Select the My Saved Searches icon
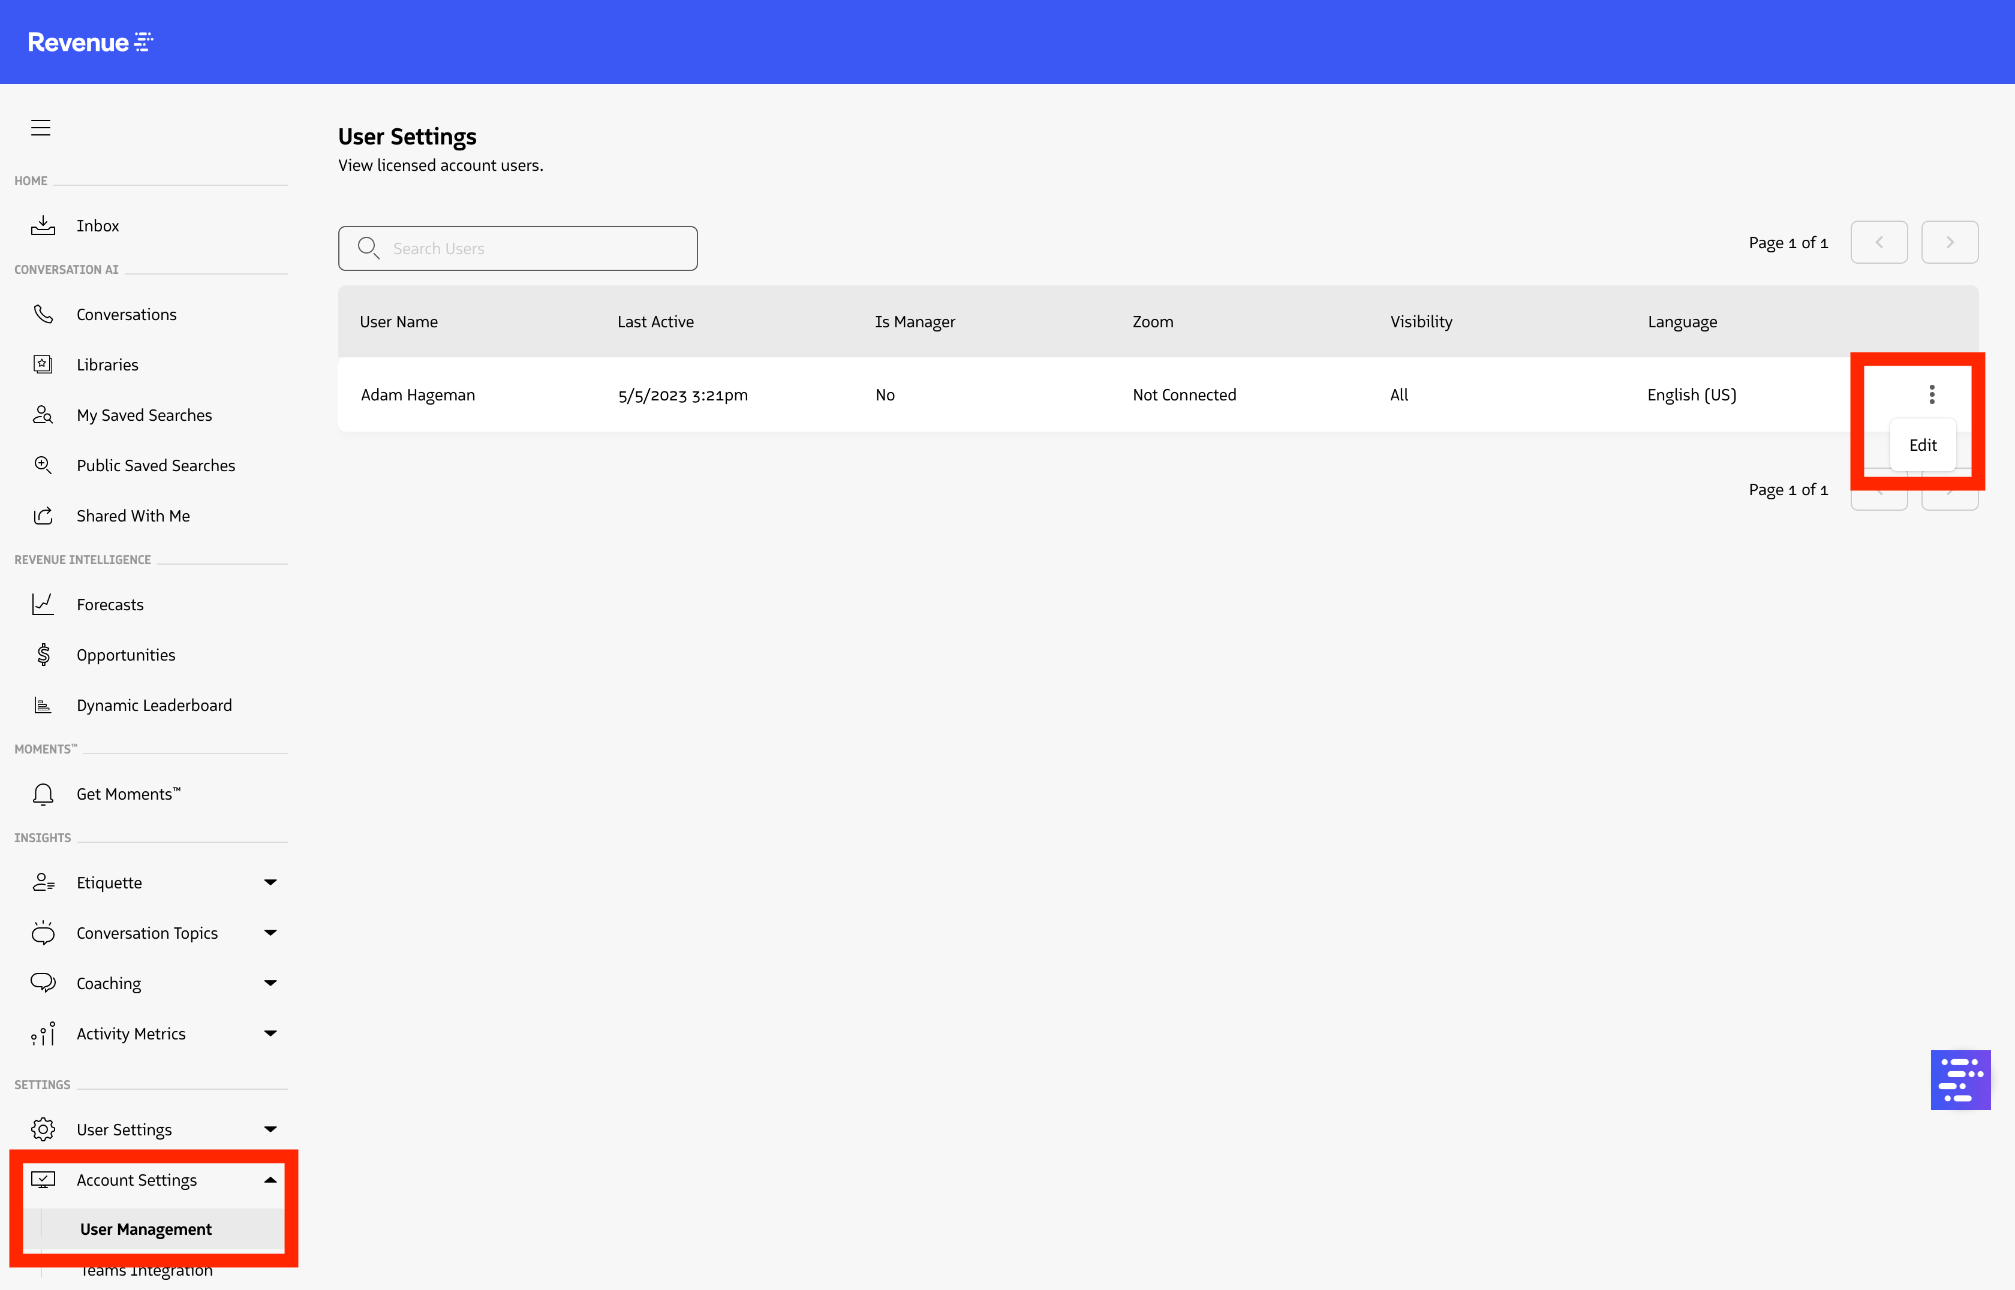Image resolution: width=2015 pixels, height=1290 pixels. click(x=44, y=415)
